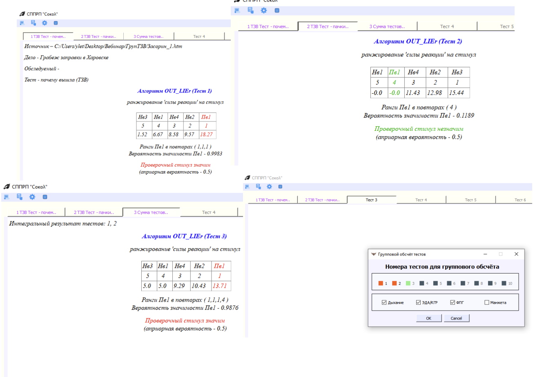The image size is (533, 377).
Task: Select dark square for test number 10
Action: 504,283
